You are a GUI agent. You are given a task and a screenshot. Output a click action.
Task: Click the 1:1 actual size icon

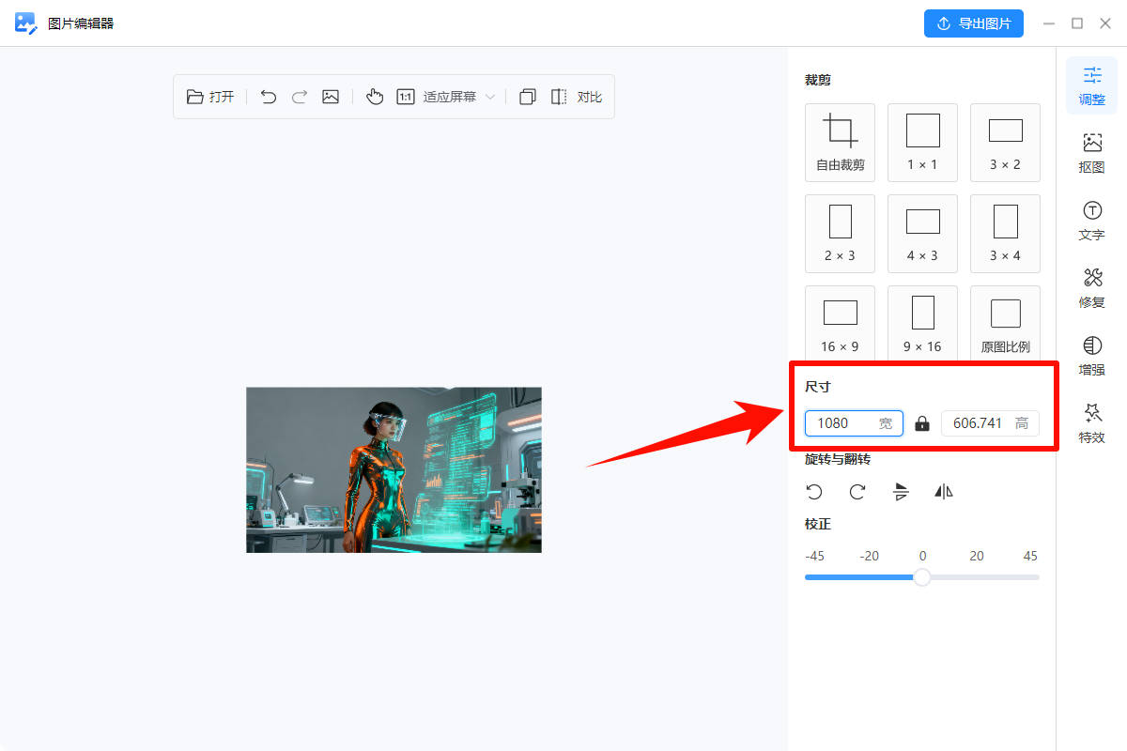(406, 97)
